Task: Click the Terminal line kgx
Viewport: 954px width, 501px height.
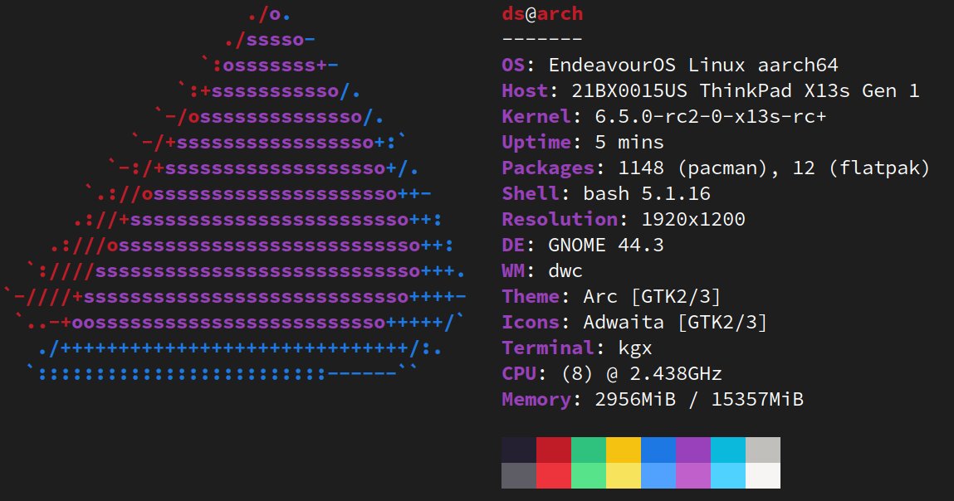Action: point(577,348)
